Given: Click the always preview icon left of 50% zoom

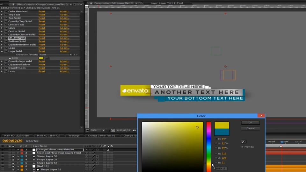Looking at the screenshot, I should pyautogui.click(x=87, y=130).
